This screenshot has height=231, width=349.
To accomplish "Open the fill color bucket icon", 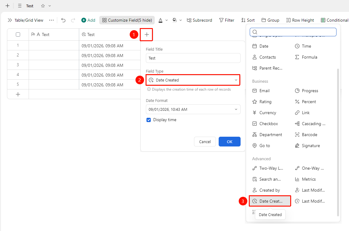I will pos(174,20).
